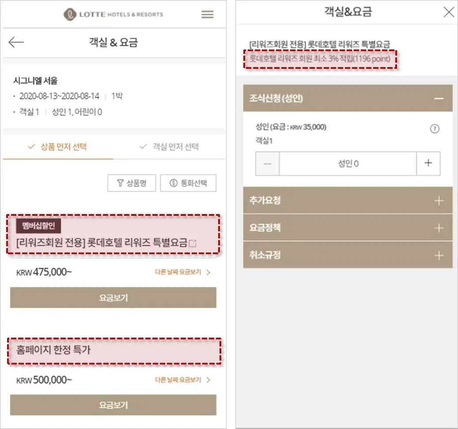Decrease adult breakfast count with minus
The height and width of the screenshot is (429, 458).
[x=268, y=163]
